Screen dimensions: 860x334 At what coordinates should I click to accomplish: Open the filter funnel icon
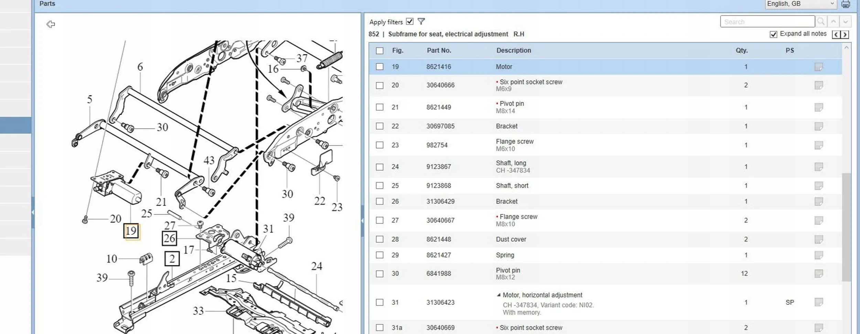pyautogui.click(x=421, y=22)
